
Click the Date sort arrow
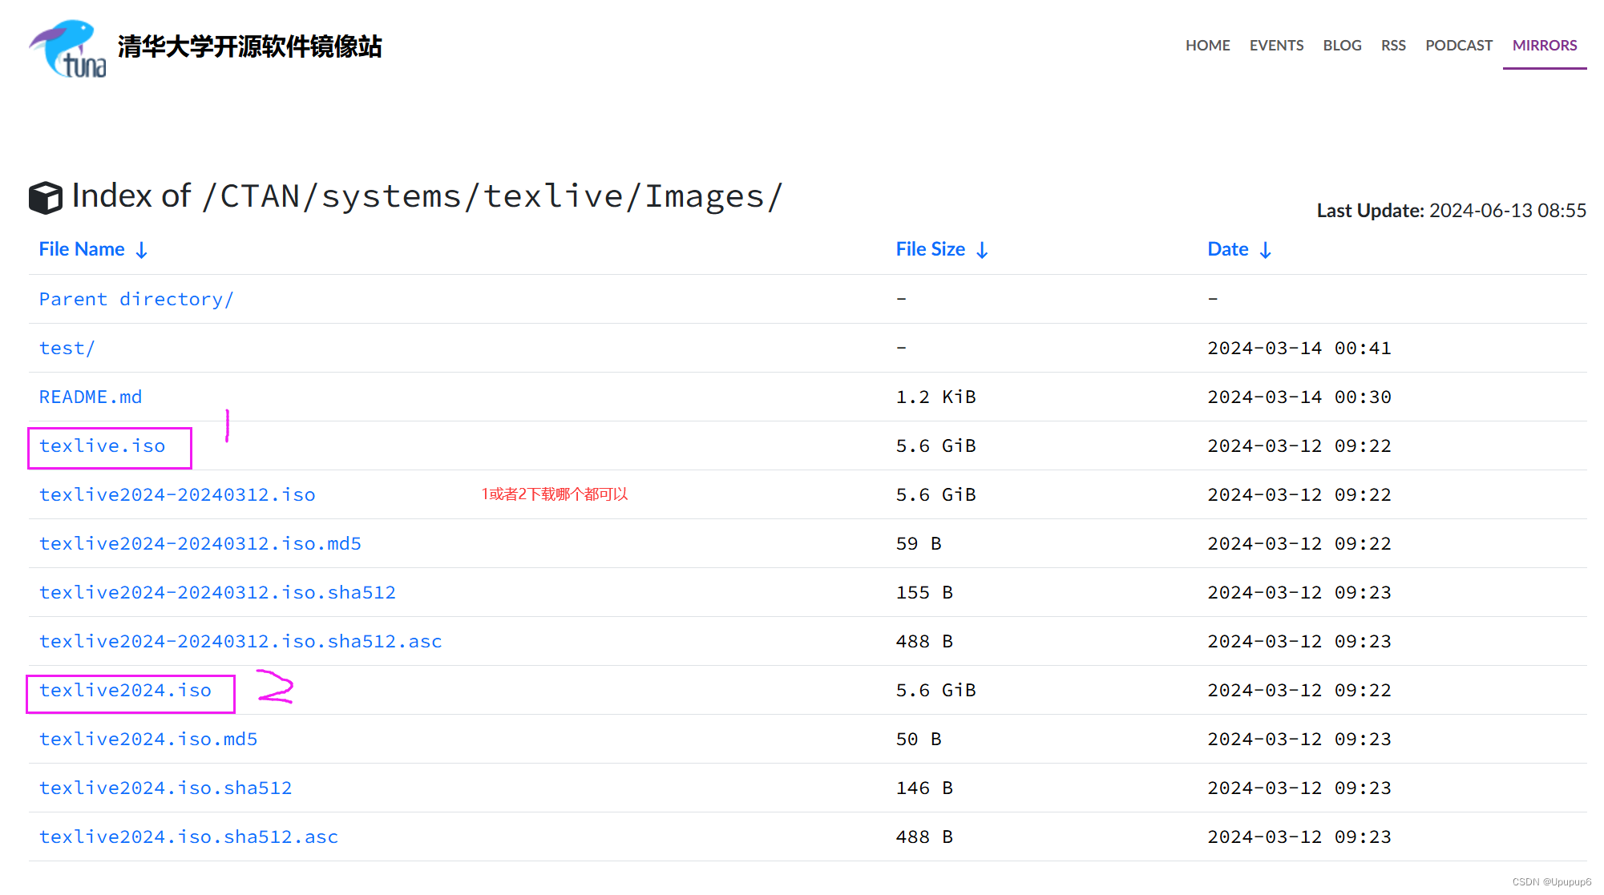click(1265, 250)
